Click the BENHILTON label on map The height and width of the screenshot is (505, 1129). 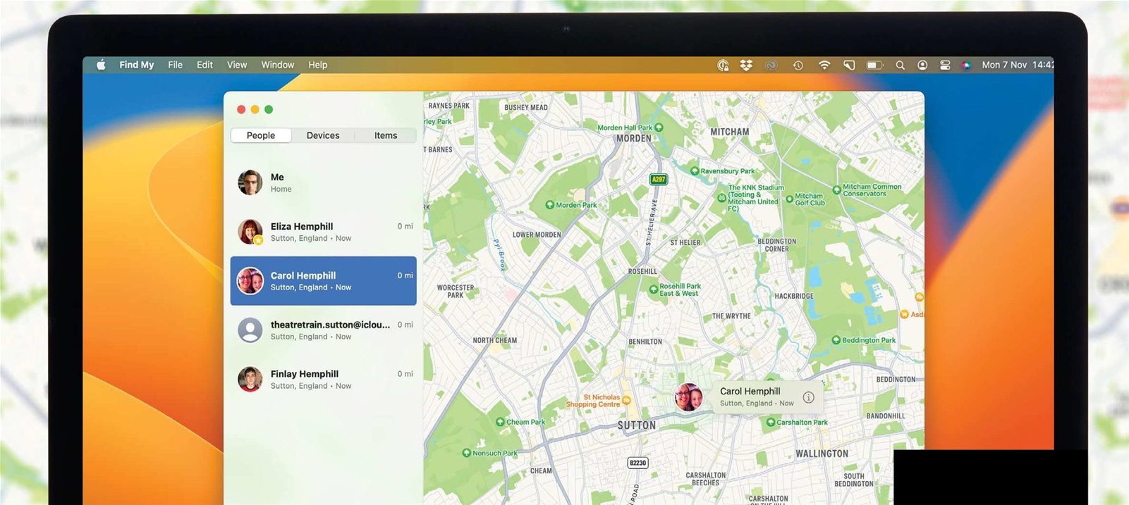point(645,342)
